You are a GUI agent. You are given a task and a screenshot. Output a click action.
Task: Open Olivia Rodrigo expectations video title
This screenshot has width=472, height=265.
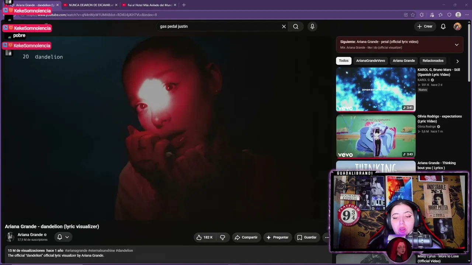click(440, 119)
